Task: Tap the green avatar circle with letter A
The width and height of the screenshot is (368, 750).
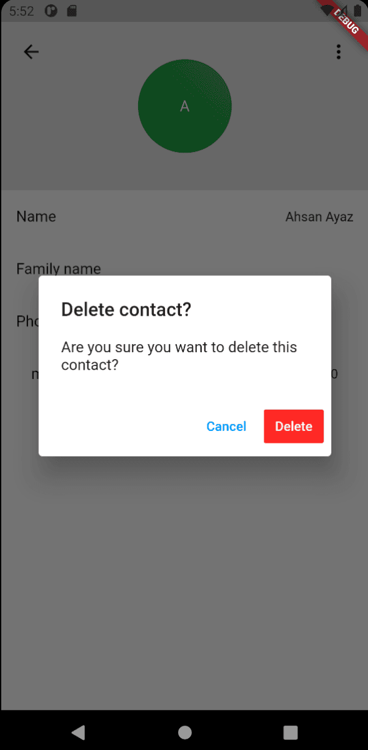Action: (x=185, y=106)
